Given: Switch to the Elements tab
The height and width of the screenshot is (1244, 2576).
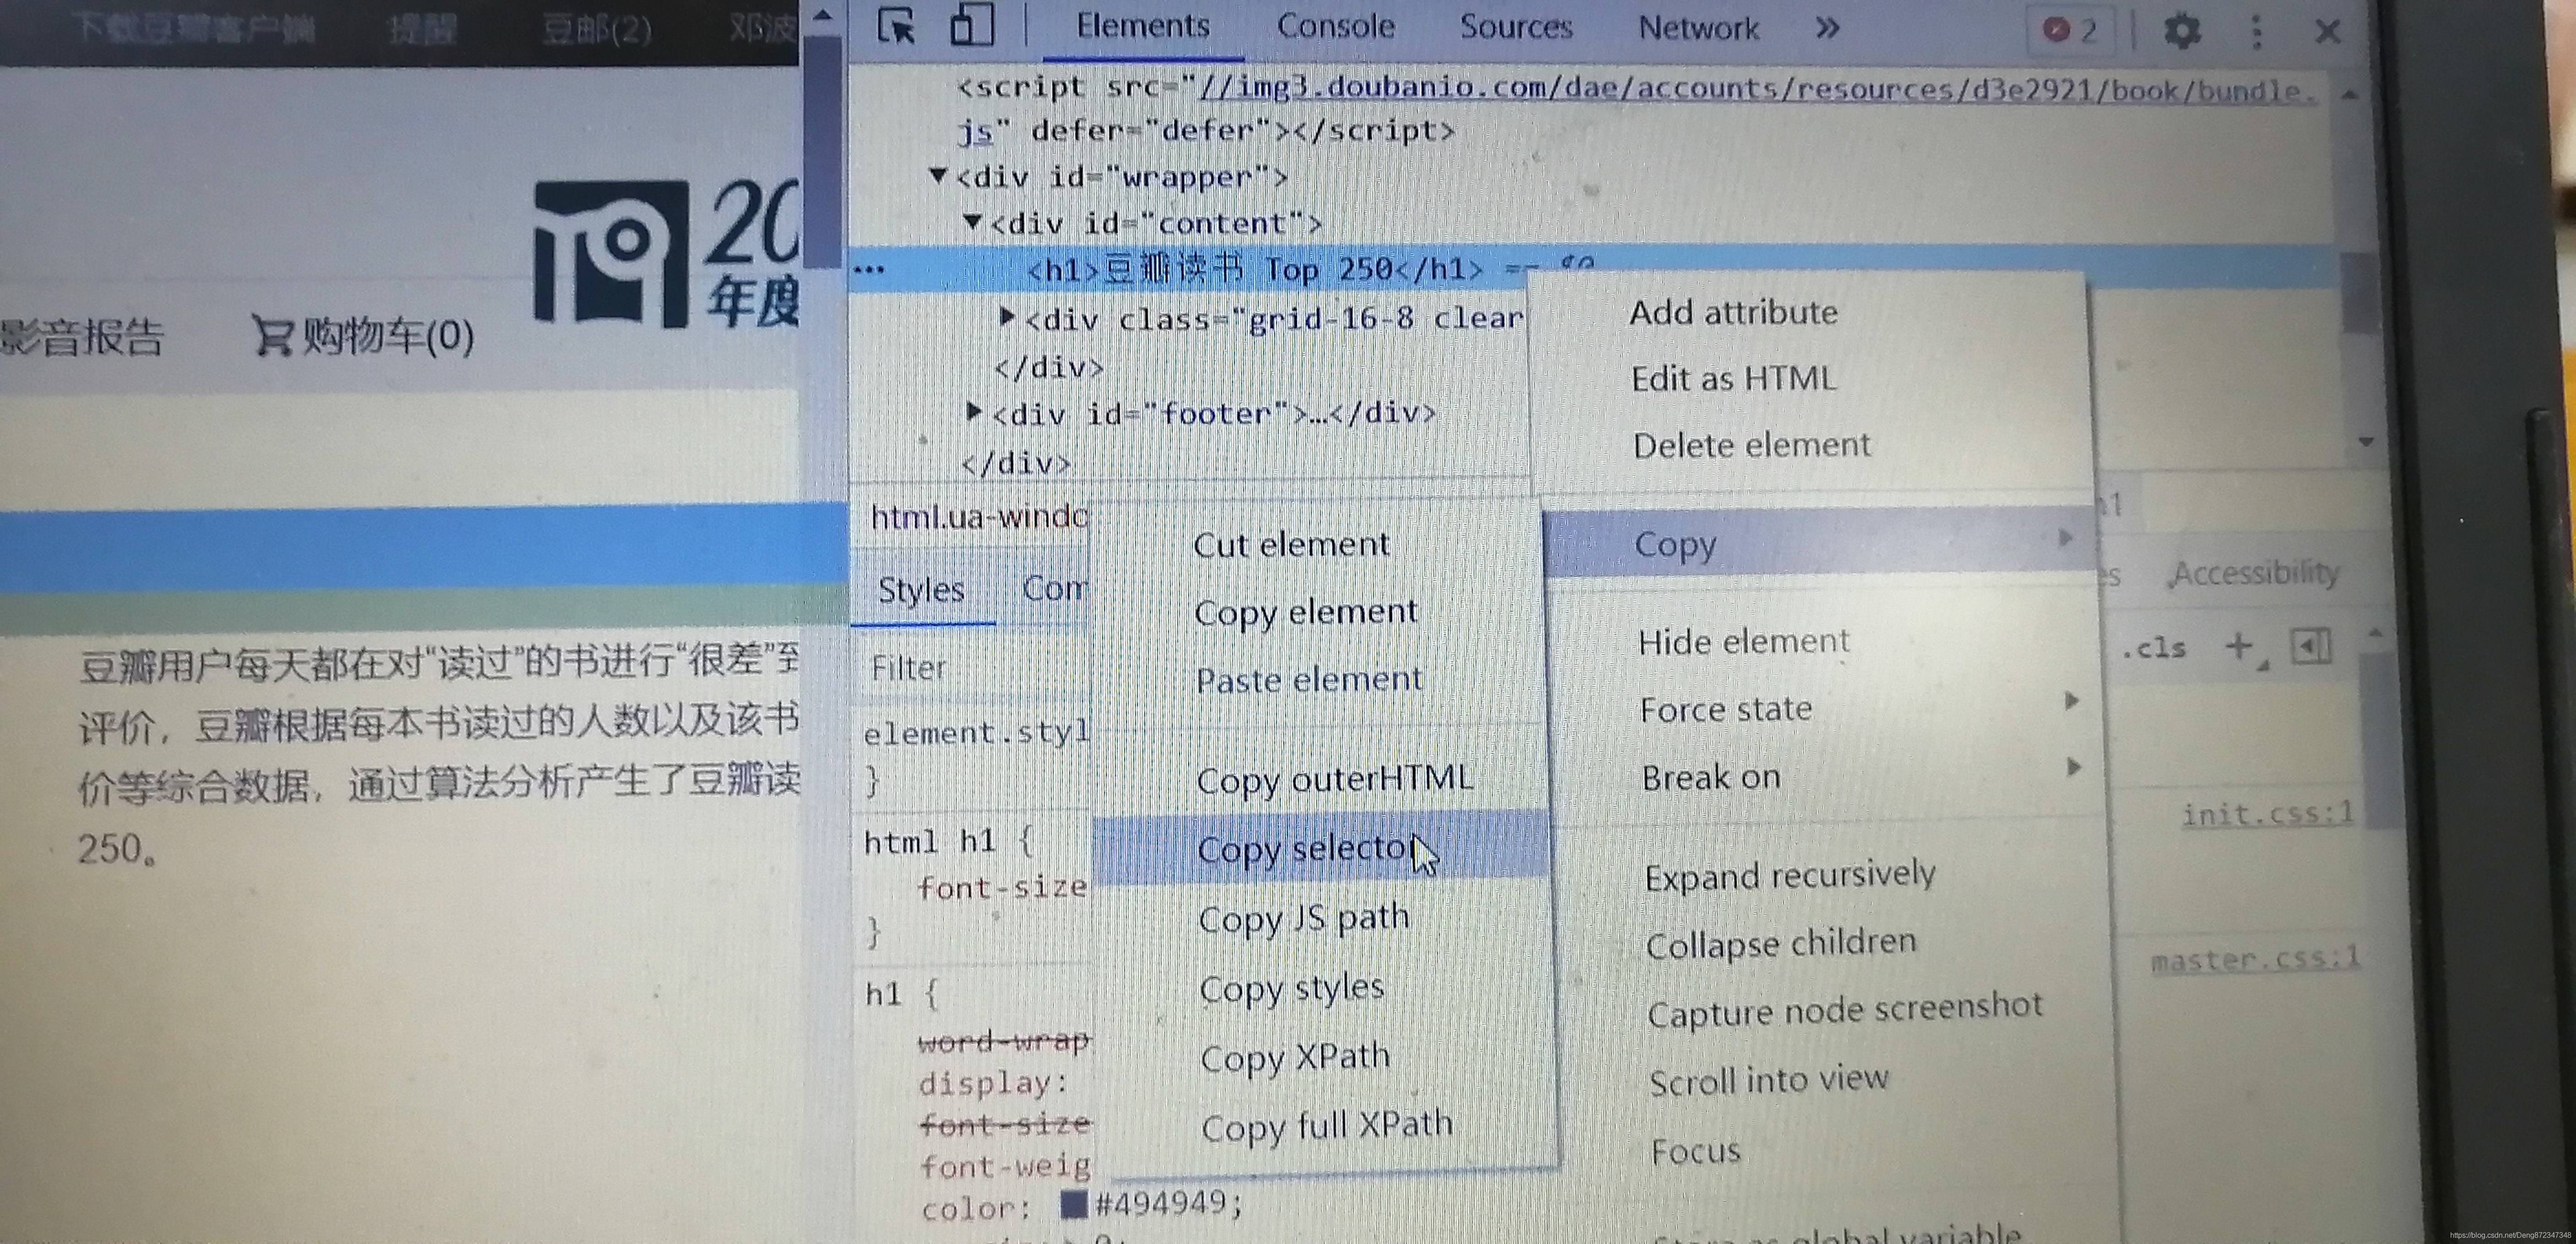Looking at the screenshot, I should [x=1142, y=26].
